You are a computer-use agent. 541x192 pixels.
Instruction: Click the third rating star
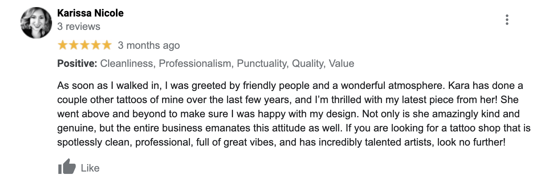(x=85, y=45)
